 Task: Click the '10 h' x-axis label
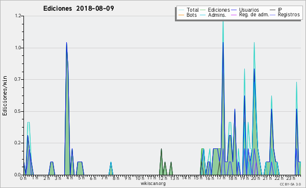tap(140, 178)
